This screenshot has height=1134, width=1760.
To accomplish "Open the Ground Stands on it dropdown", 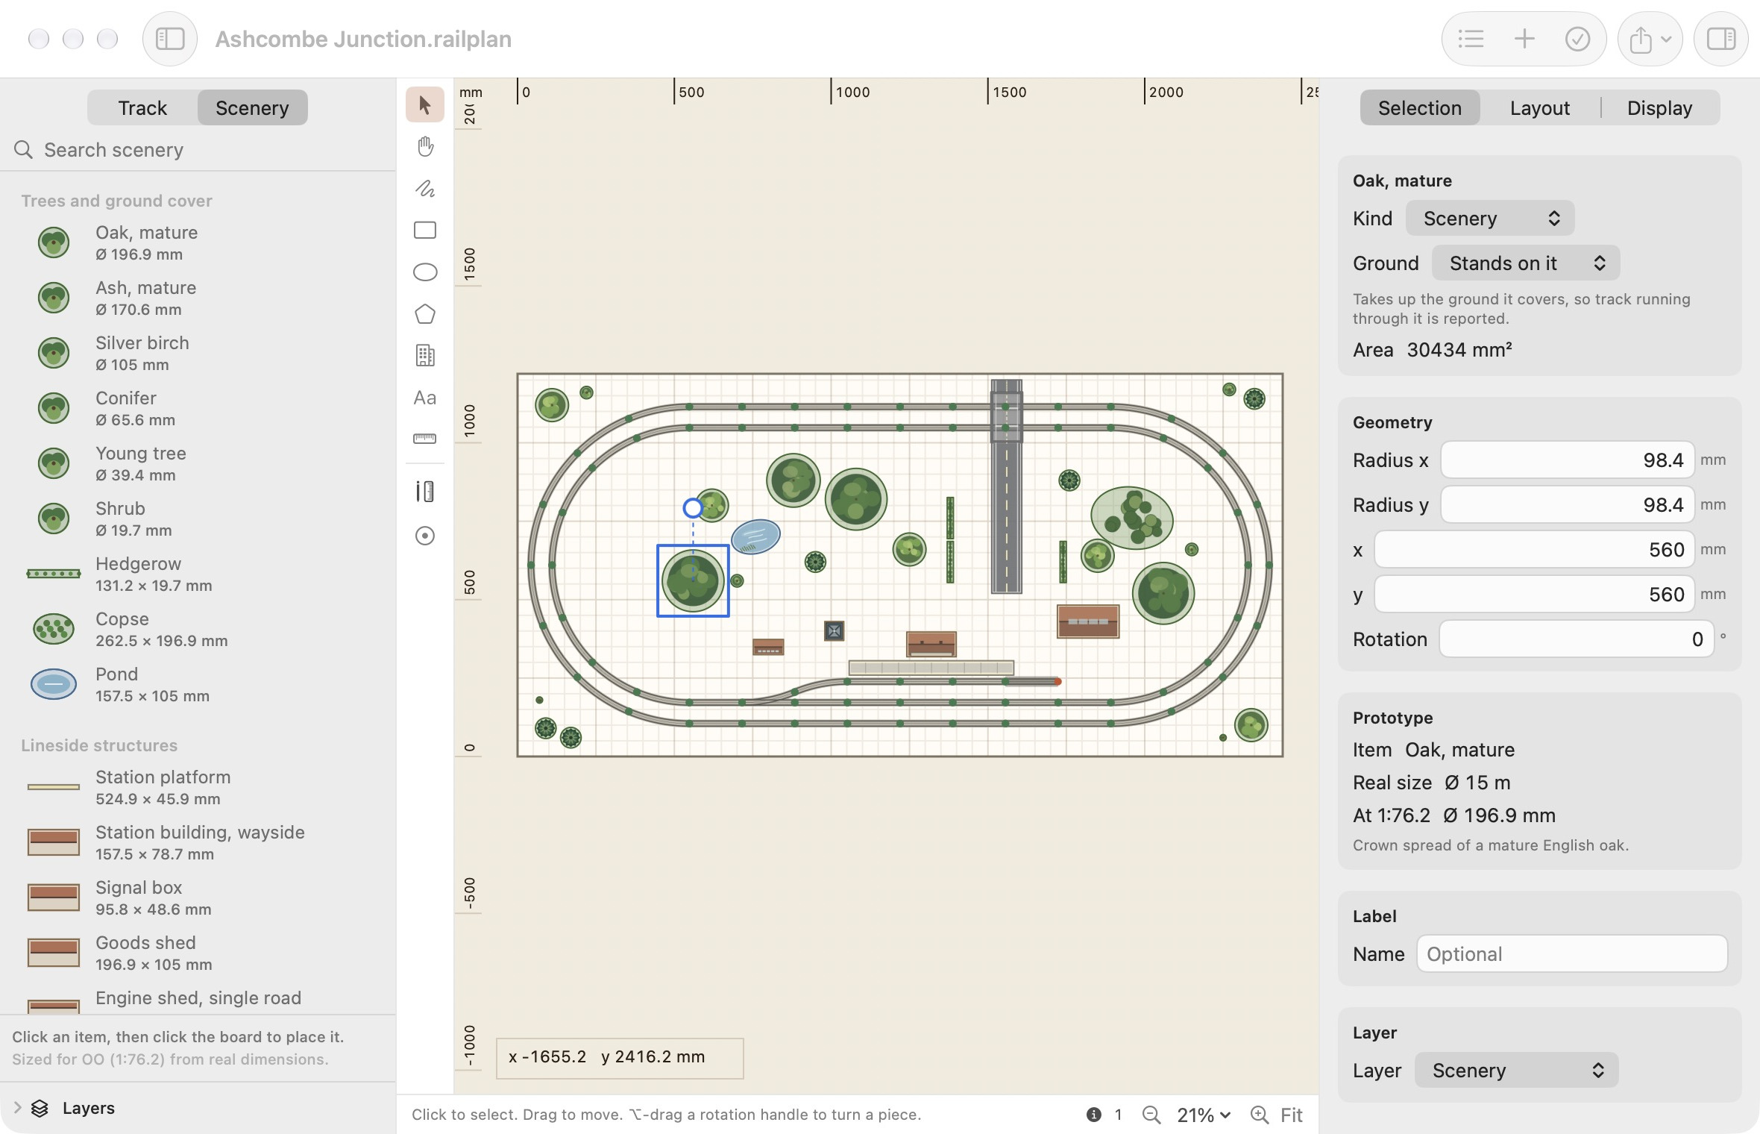I will coord(1526,263).
